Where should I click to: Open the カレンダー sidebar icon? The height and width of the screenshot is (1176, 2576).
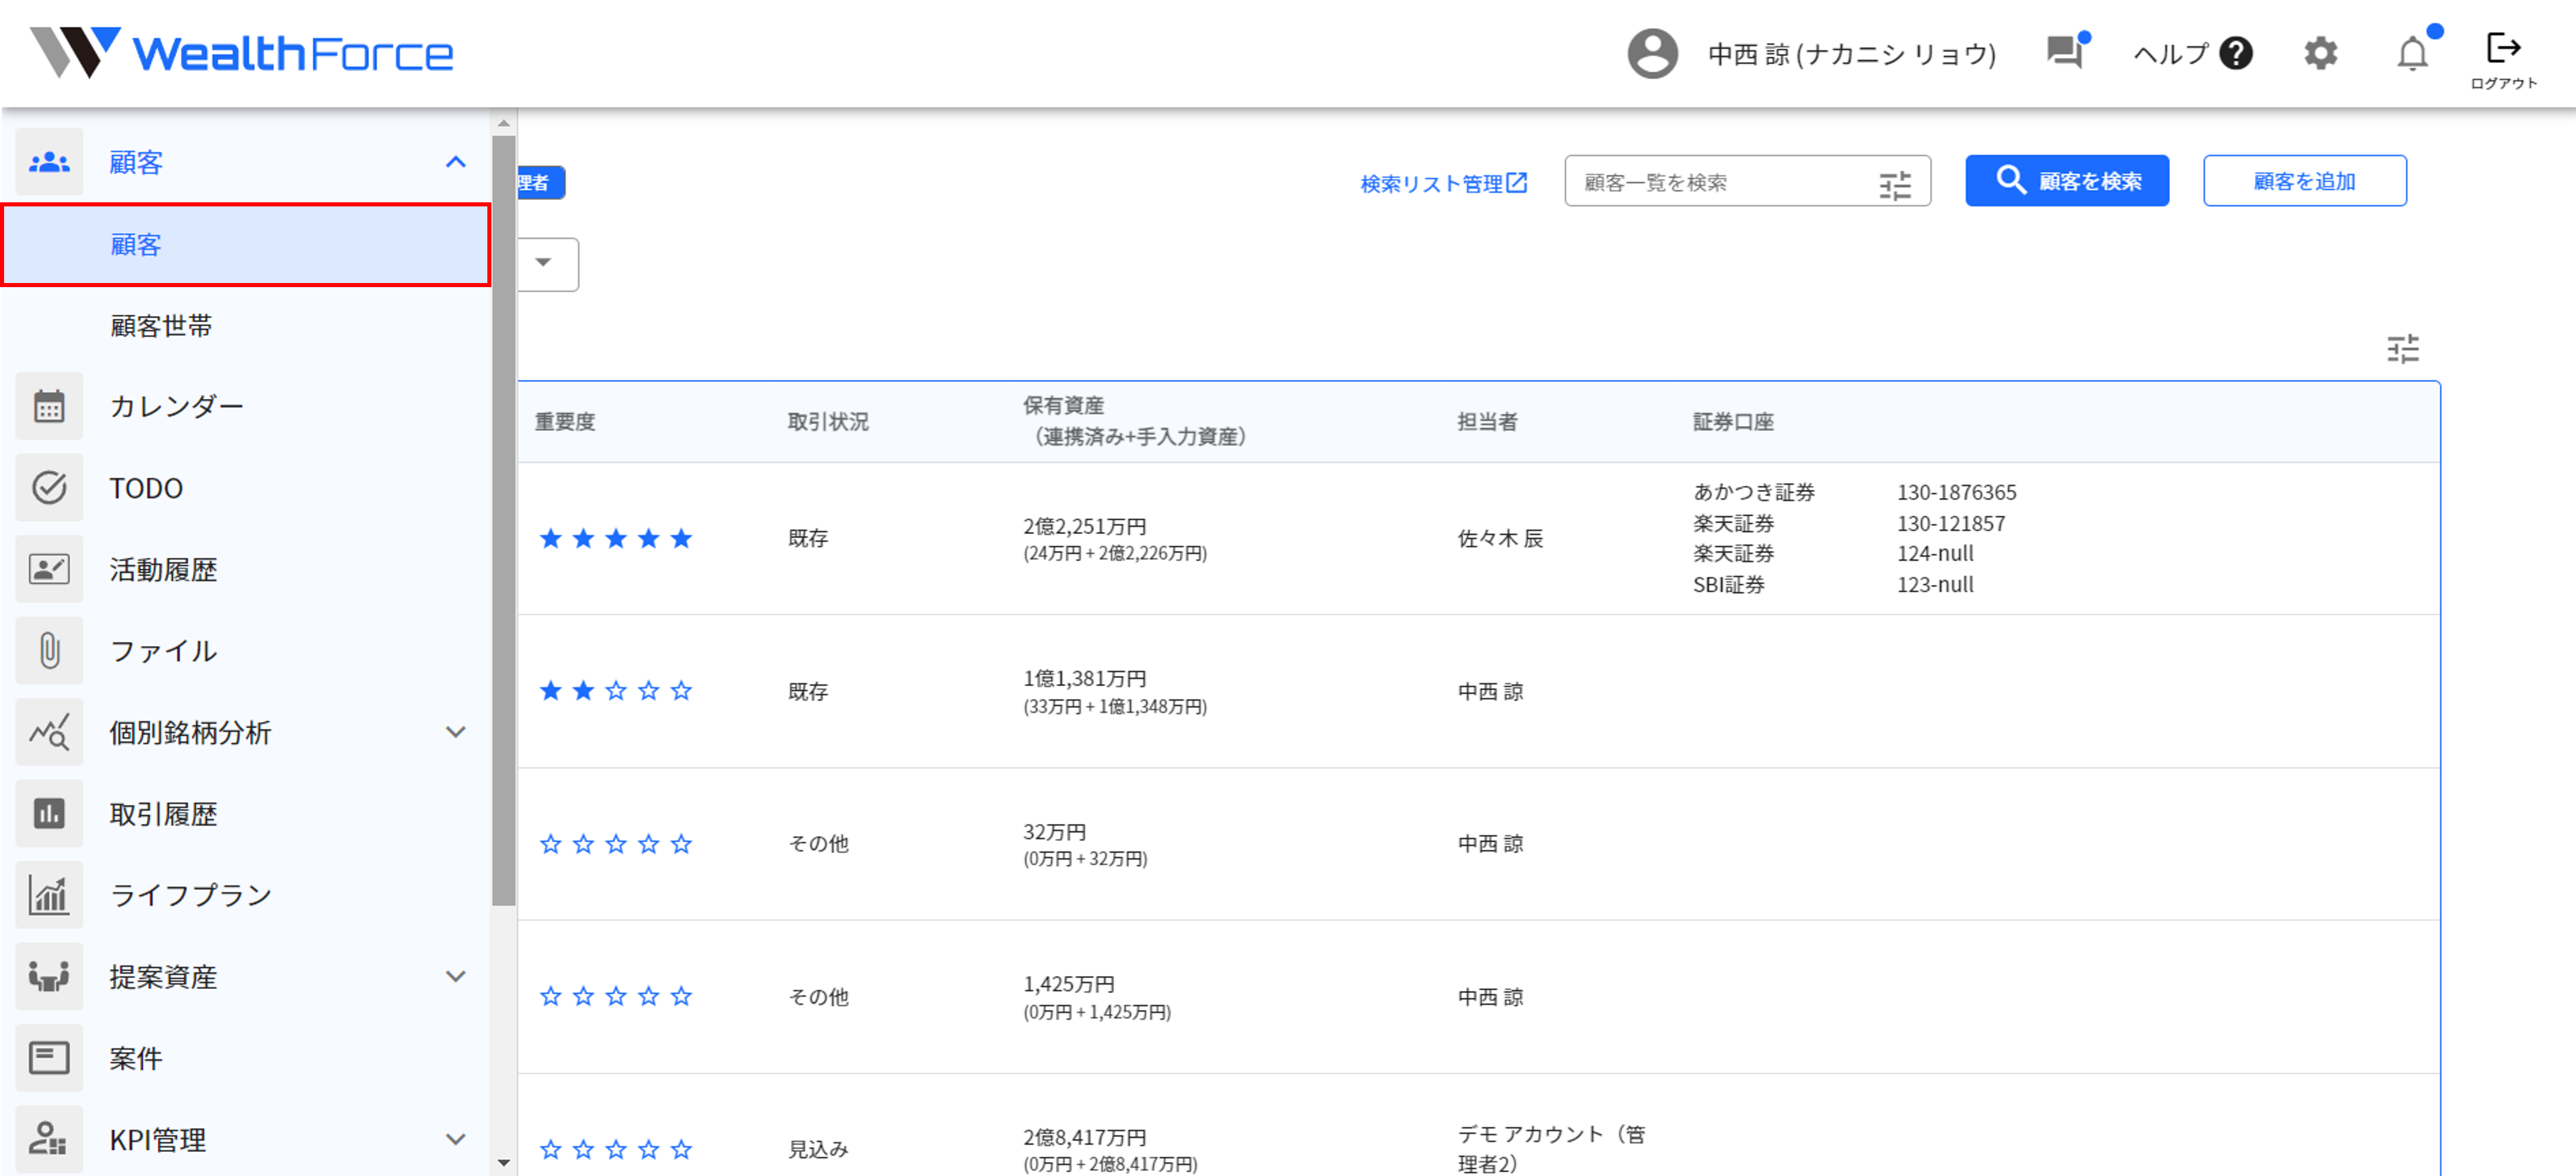coord(49,406)
